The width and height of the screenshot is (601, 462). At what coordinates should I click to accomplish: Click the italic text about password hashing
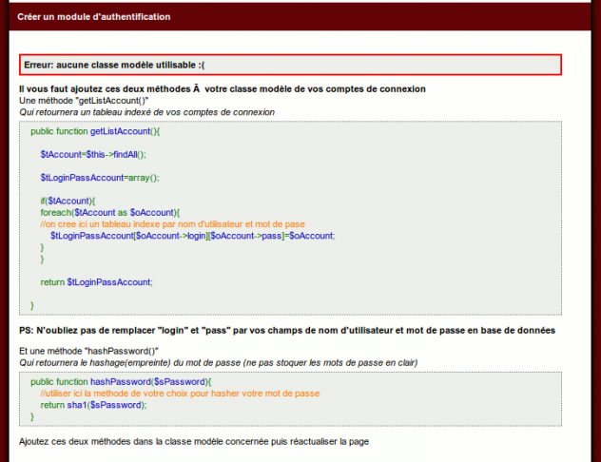tap(219, 362)
